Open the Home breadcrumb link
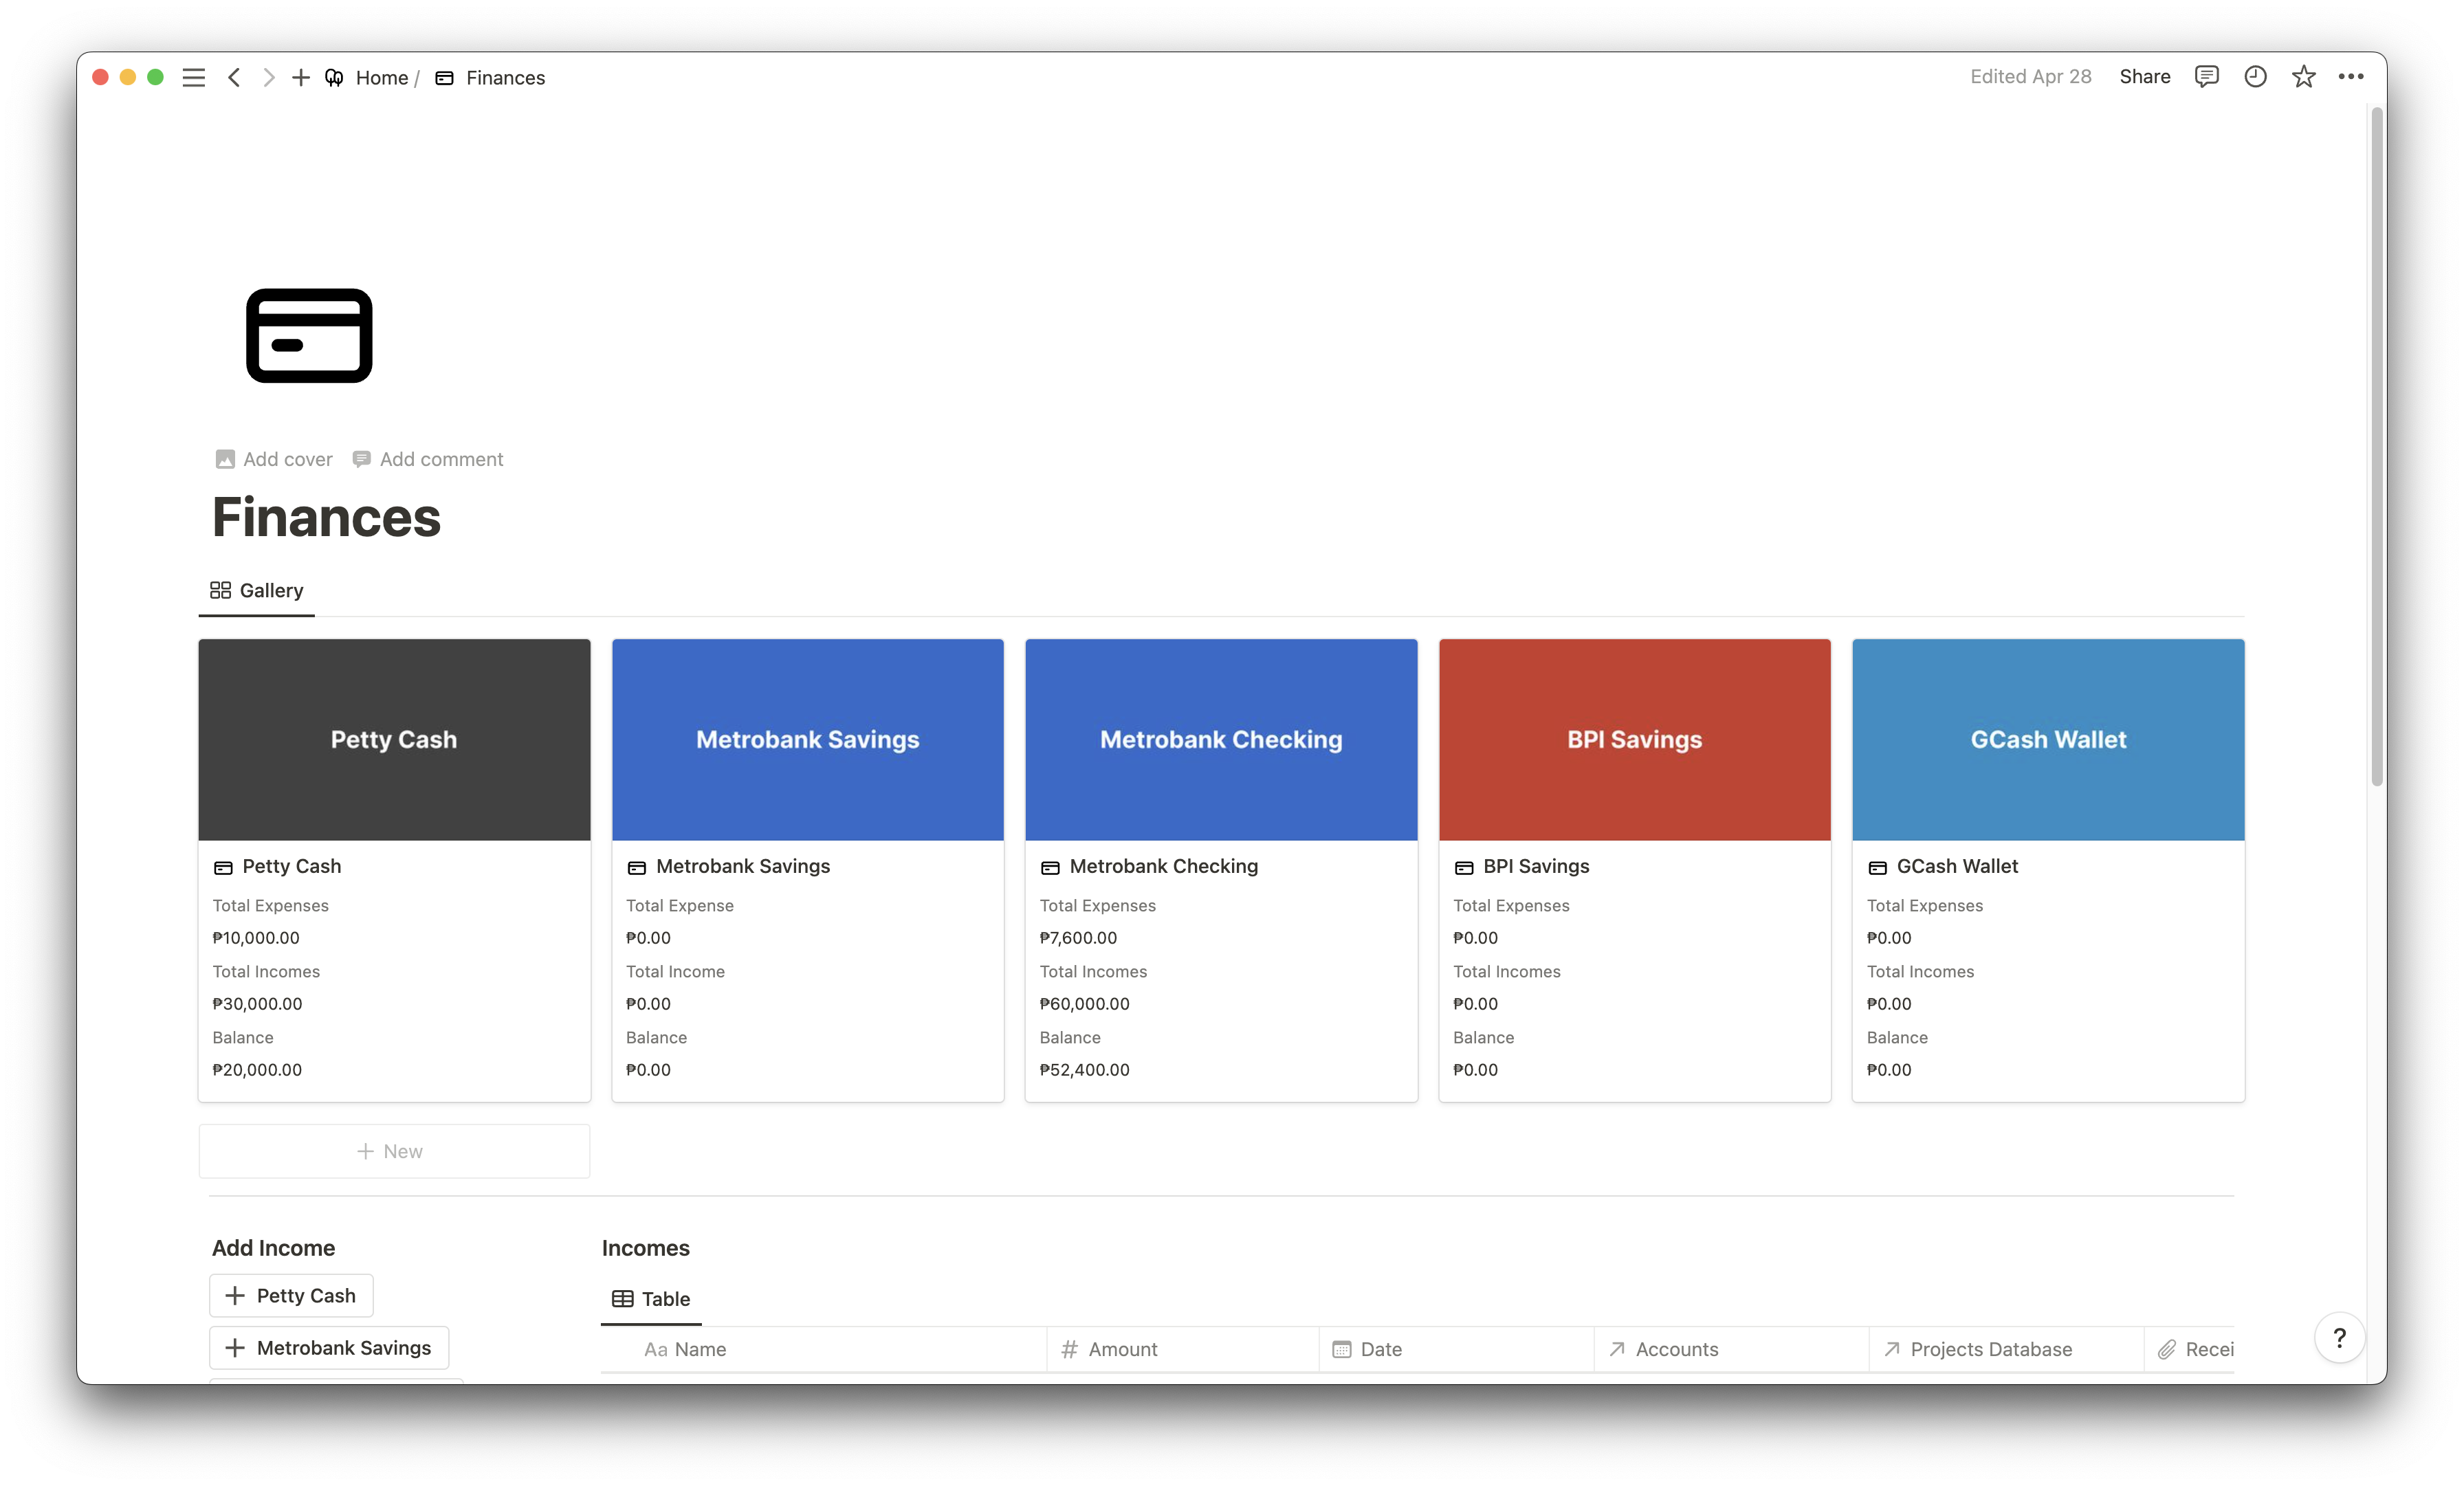Viewport: 2464px width, 1486px height. (x=381, y=77)
